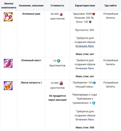Click the shield icon after Блок: 100
The width and height of the screenshot is (121, 131).
tap(90, 22)
